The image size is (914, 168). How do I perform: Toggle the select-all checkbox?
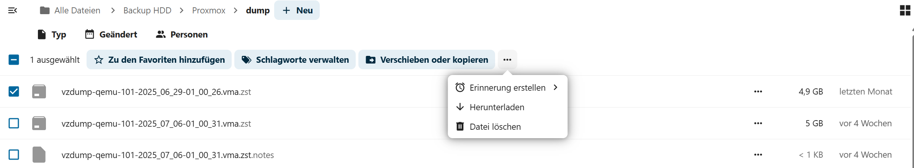coord(14,60)
